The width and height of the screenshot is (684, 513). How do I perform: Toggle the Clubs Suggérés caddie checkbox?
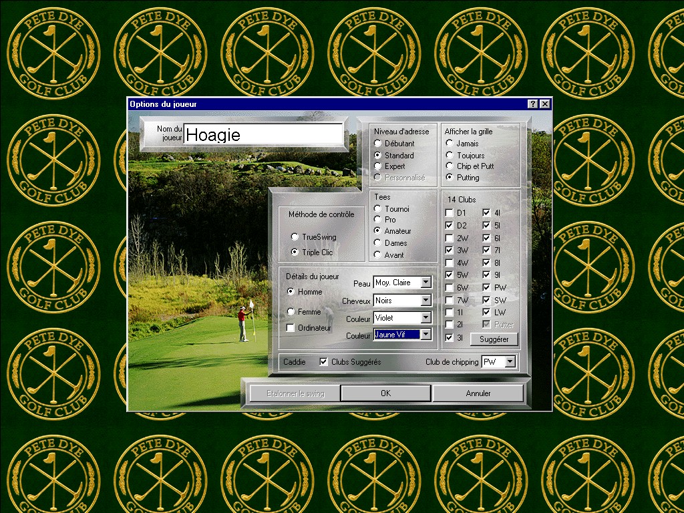click(x=324, y=361)
